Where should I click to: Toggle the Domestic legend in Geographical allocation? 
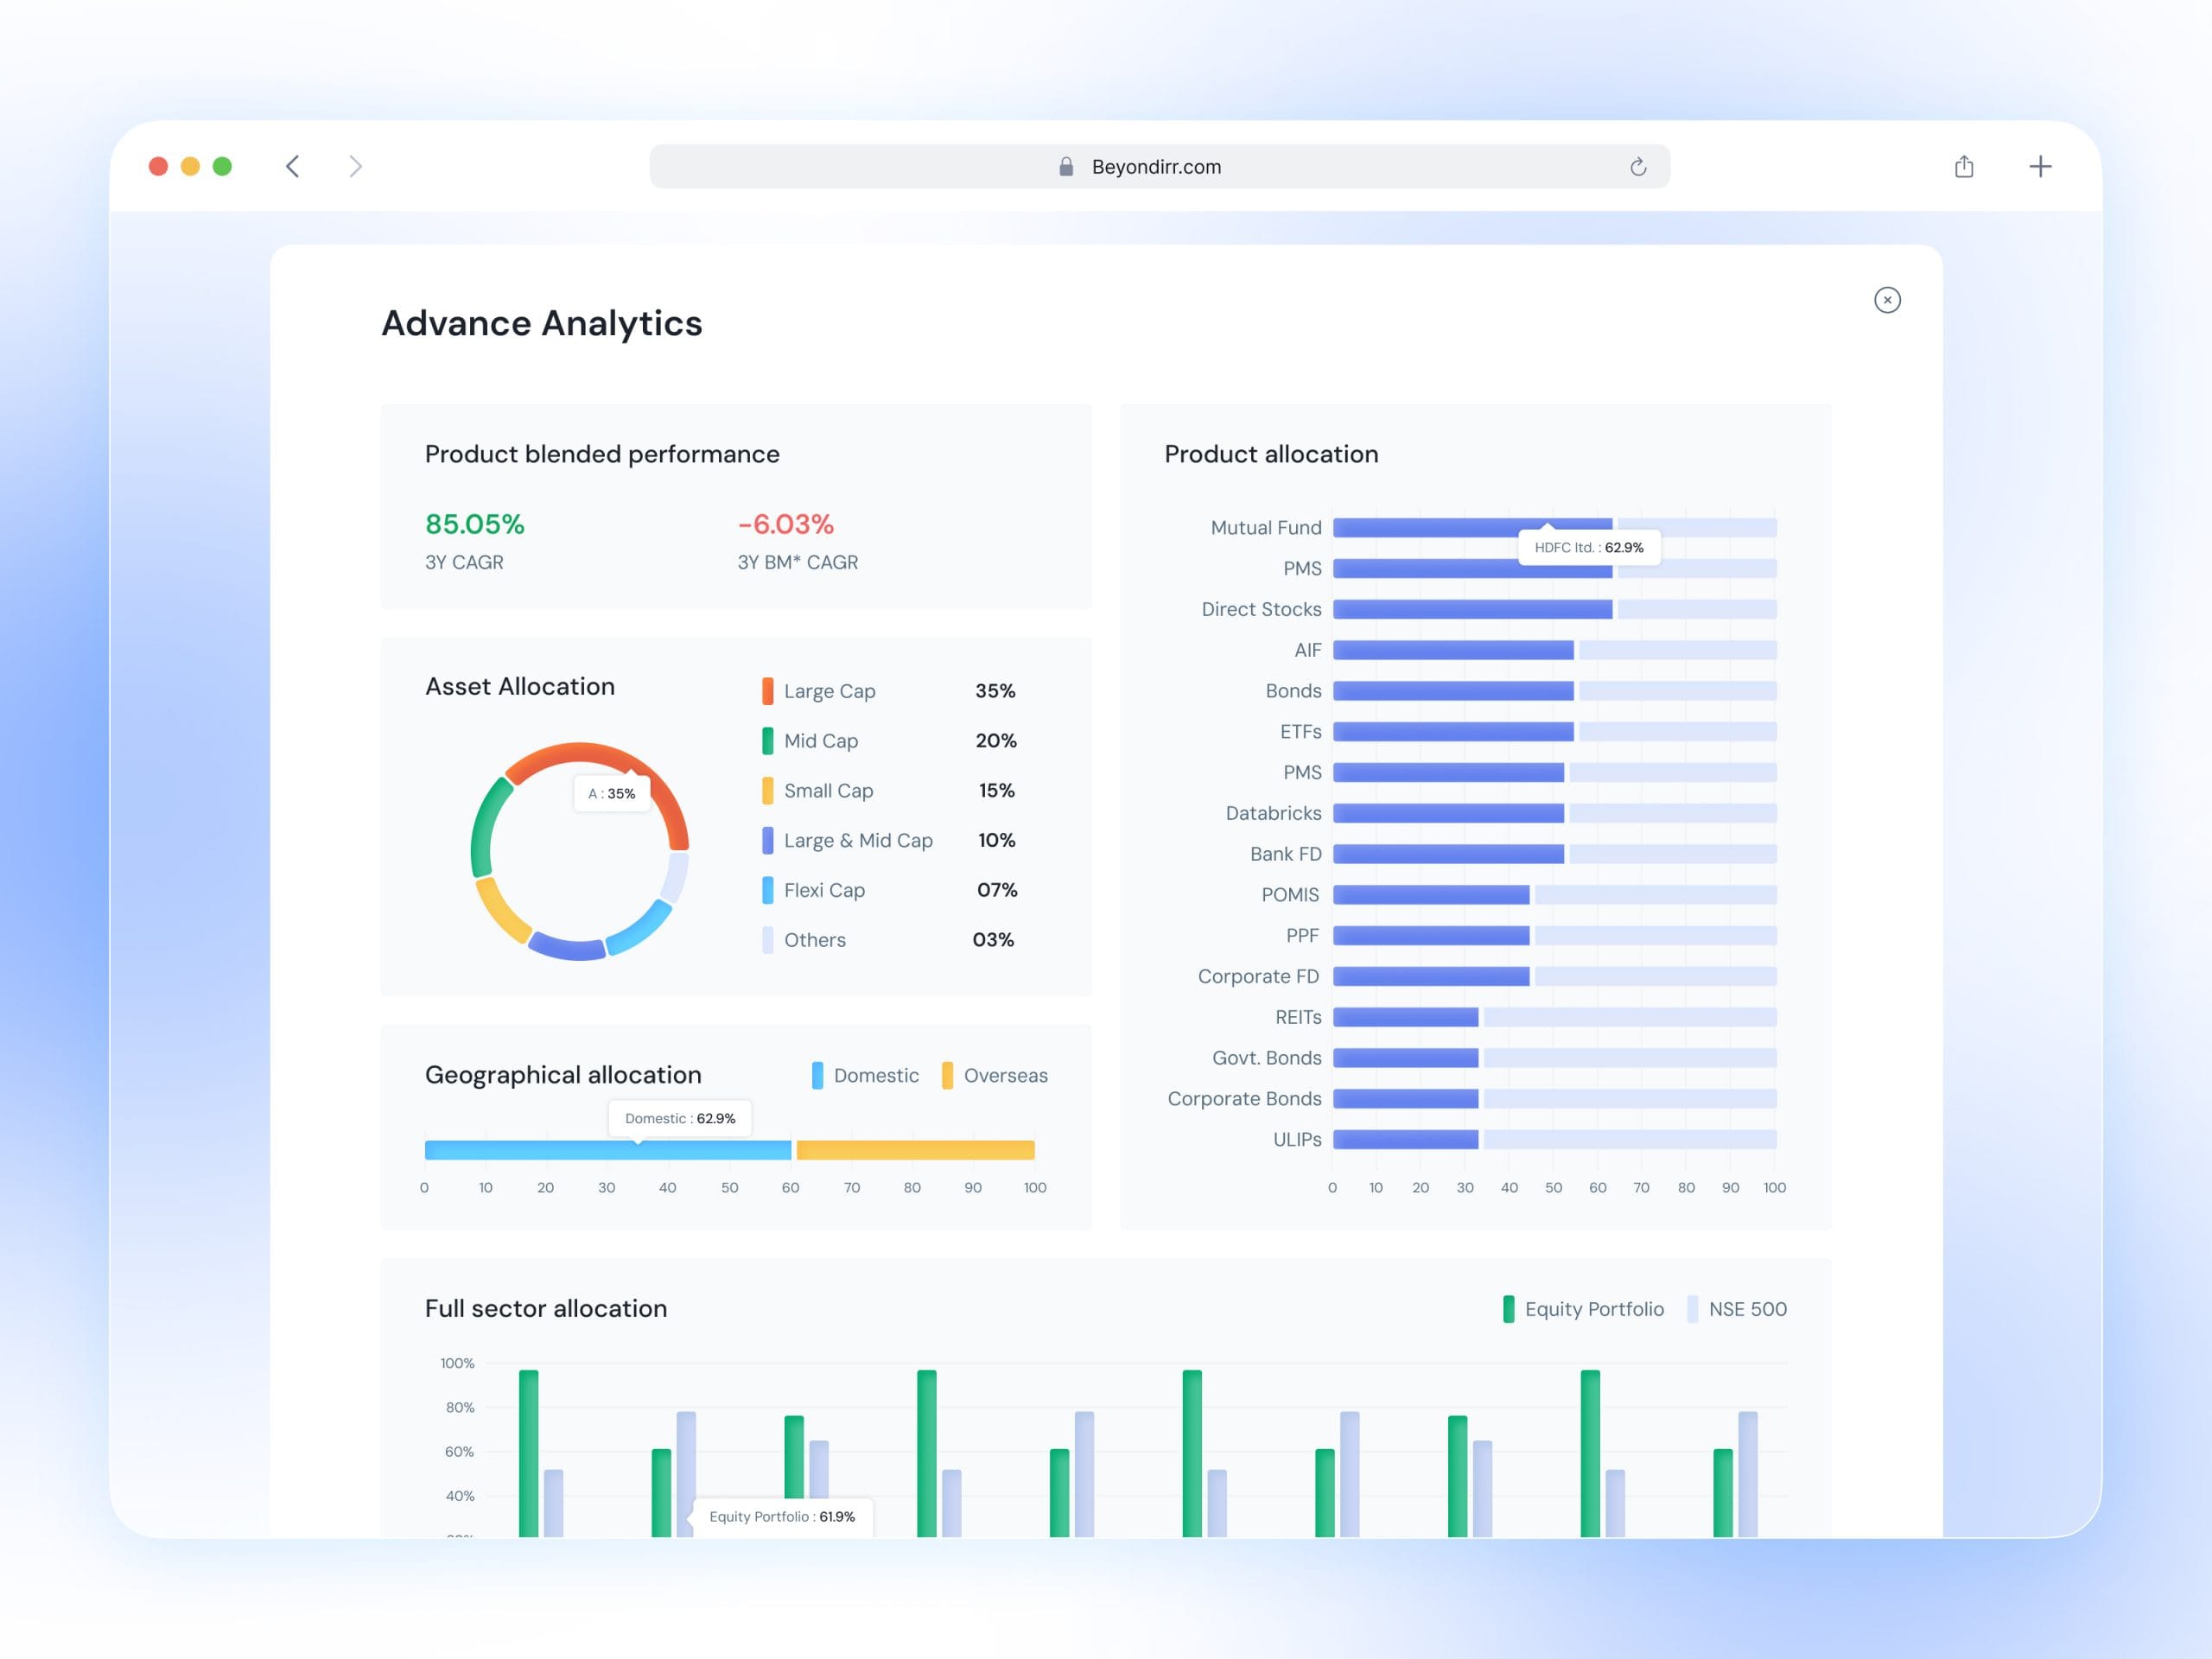(x=865, y=1075)
